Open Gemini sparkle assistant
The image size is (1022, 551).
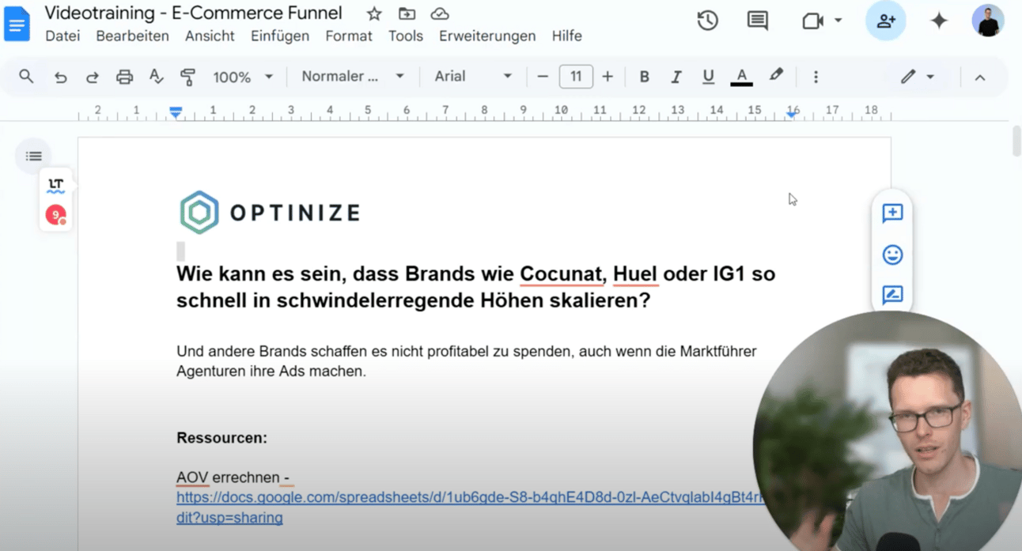tap(939, 21)
